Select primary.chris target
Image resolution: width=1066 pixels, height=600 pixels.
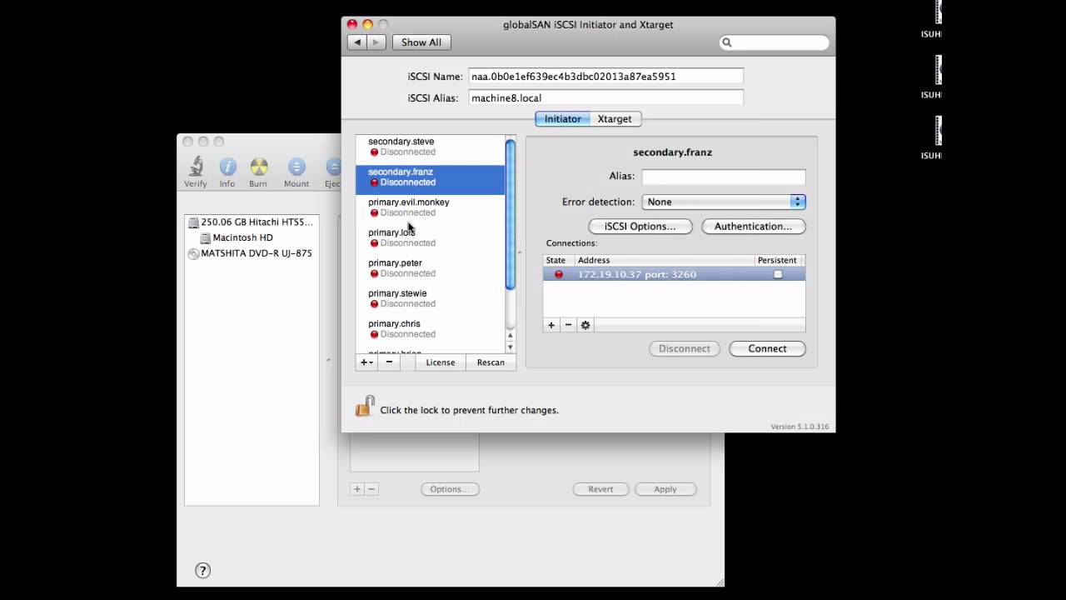point(430,329)
